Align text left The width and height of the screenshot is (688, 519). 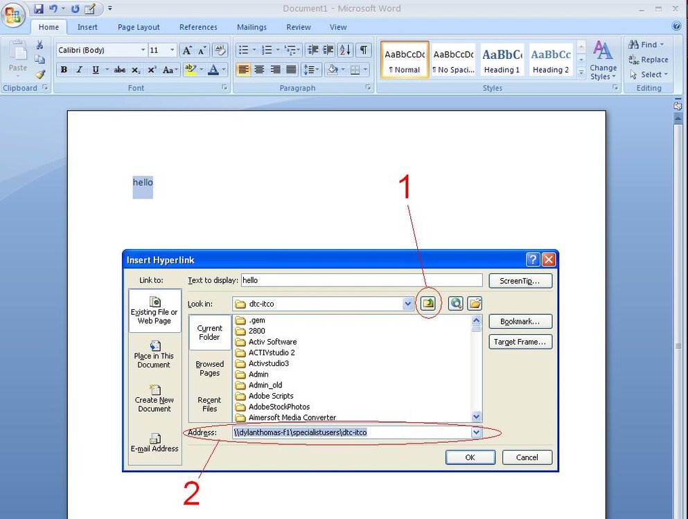(243, 70)
